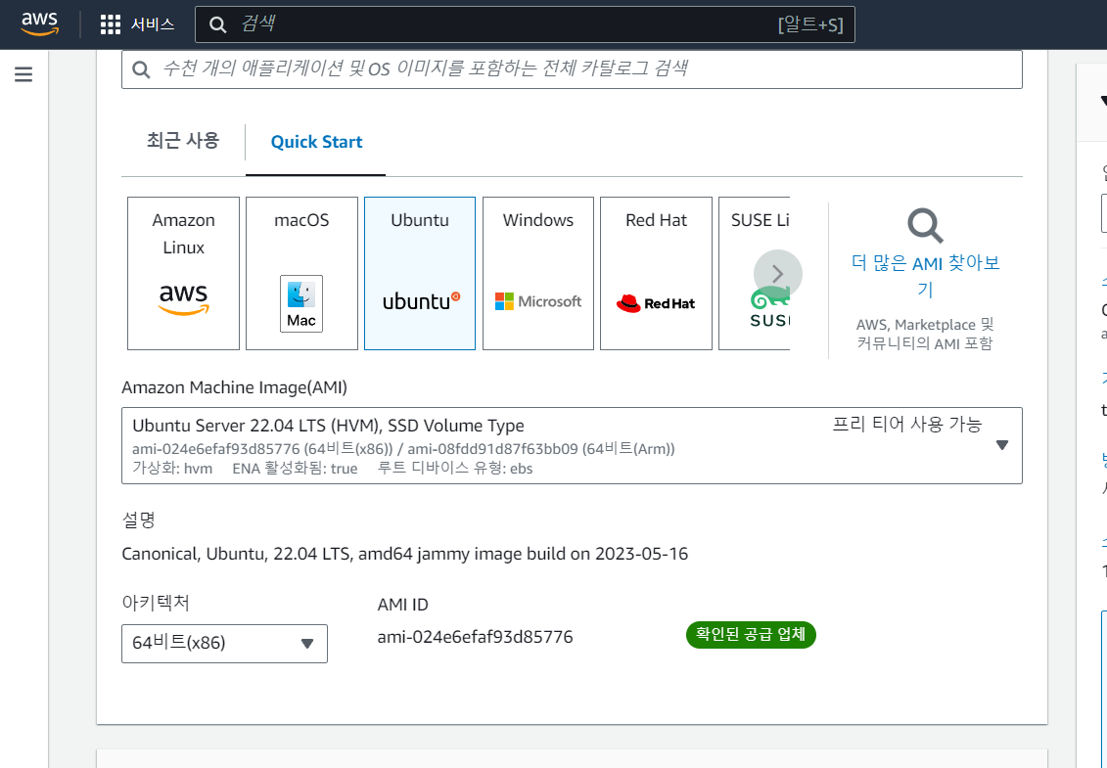Click the ENA 활성화됨: true text
The image size is (1107, 768).
point(296,469)
